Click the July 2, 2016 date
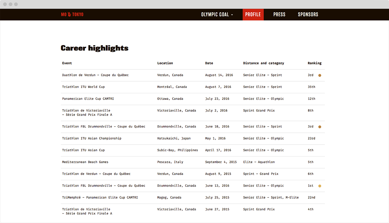Image resolution: width=389 pixels, height=223 pixels. point(216,111)
